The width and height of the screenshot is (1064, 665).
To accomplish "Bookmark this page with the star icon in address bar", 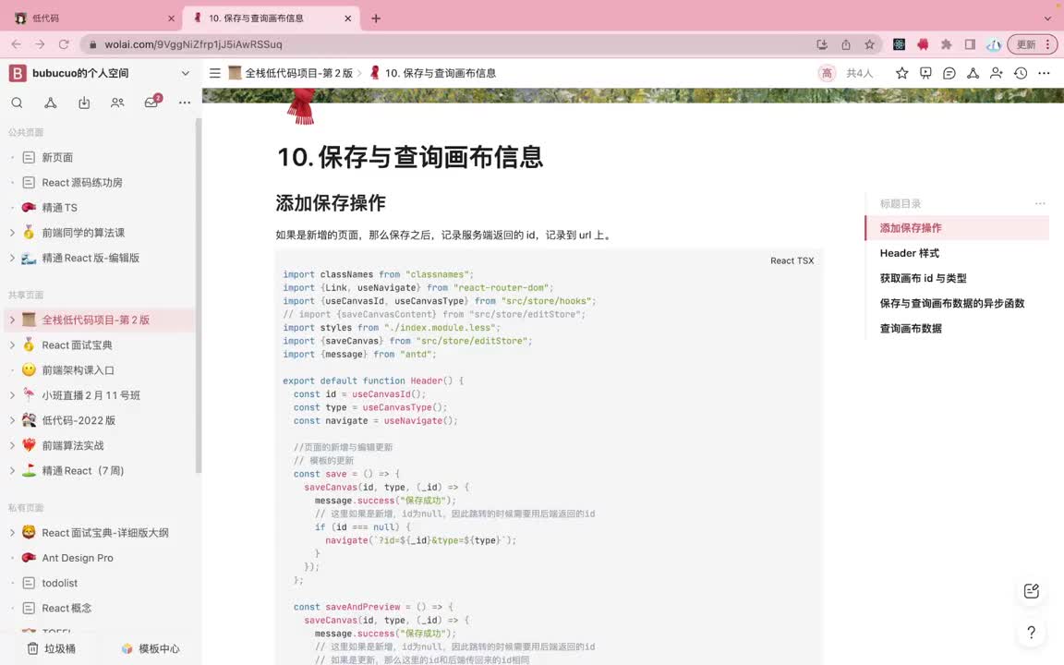I will [x=869, y=44].
